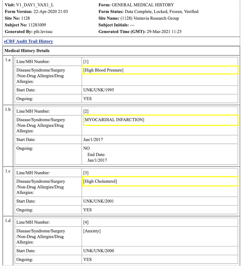Image resolution: width=244 pixels, height=269 pixels.
Task: Click the Generated By pfe.levissc text
Action: pyautogui.click(x=29, y=32)
